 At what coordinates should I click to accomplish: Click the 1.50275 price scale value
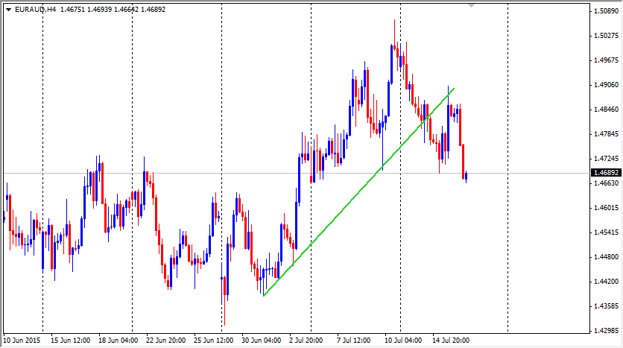pyautogui.click(x=607, y=36)
